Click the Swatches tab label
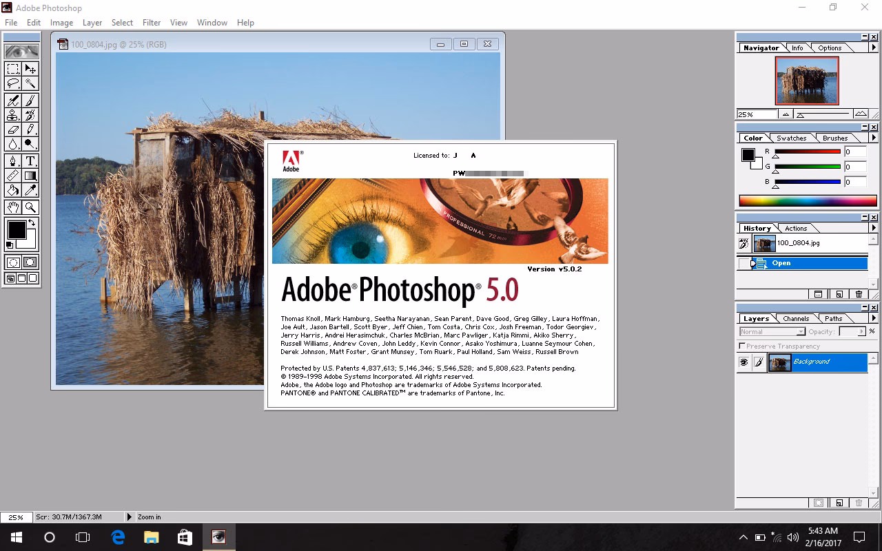Image resolution: width=882 pixels, height=551 pixels. click(791, 138)
